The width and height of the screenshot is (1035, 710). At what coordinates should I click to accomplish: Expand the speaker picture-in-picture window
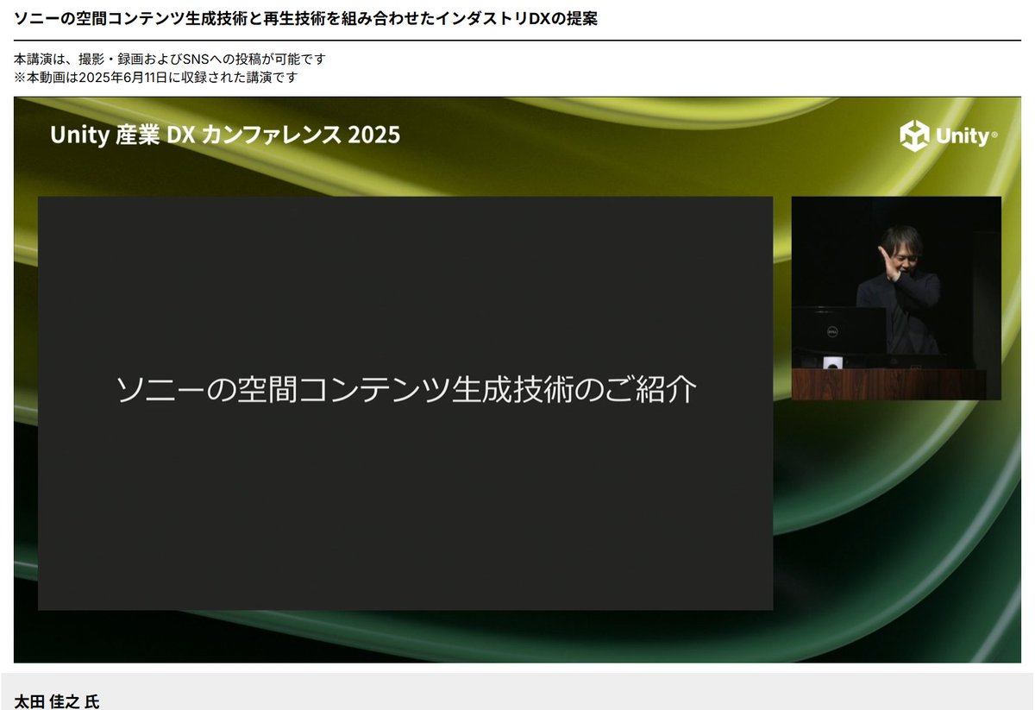(897, 298)
